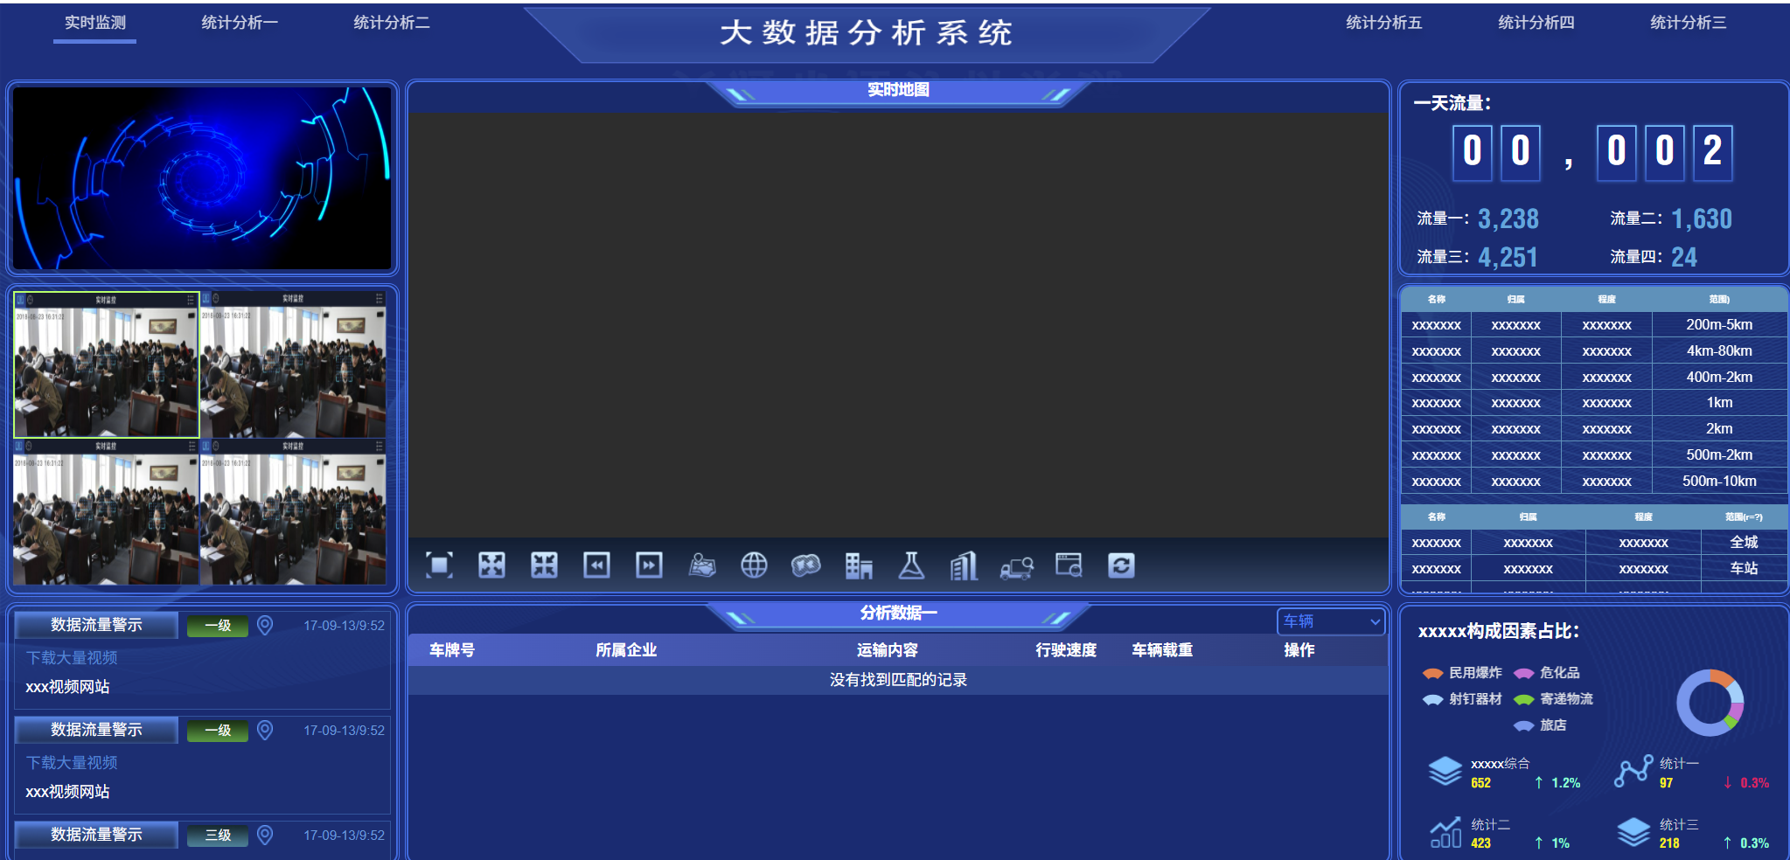Click the rewind icon under the map
This screenshot has width=1790, height=860.
click(596, 565)
